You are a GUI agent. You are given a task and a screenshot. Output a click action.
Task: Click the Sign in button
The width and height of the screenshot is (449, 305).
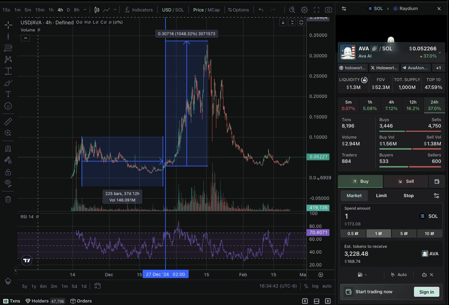[x=427, y=292]
